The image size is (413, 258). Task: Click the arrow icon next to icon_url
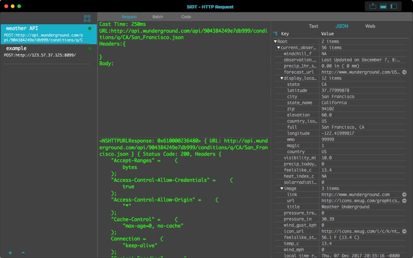(404, 231)
